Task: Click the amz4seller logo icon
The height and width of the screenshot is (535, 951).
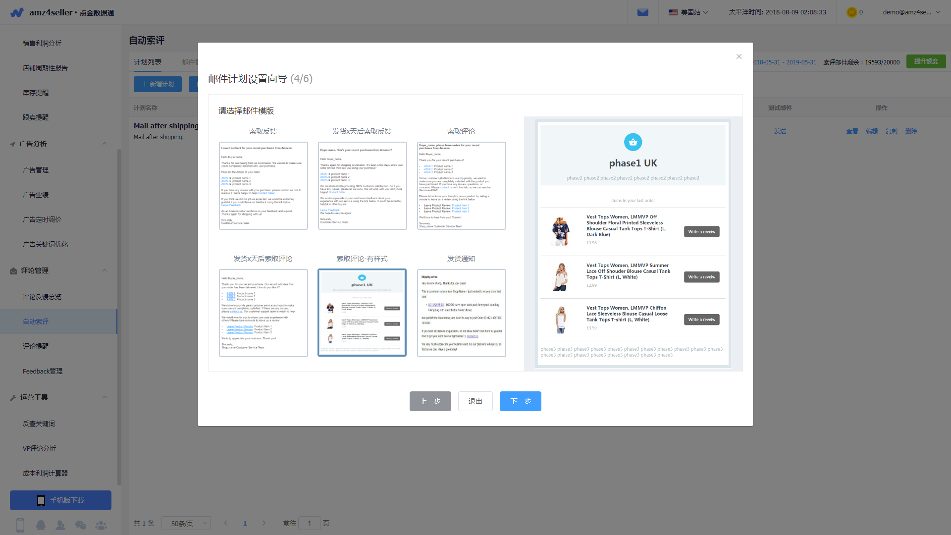Action: (17, 12)
